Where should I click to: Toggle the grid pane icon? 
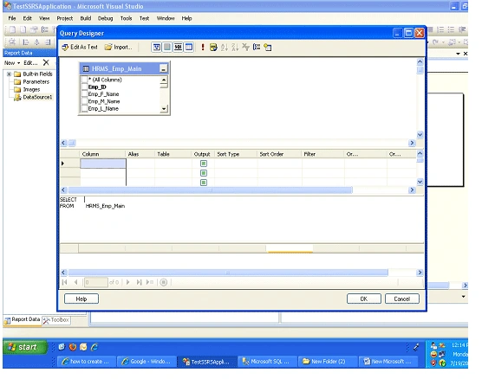pyautogui.click(x=167, y=47)
